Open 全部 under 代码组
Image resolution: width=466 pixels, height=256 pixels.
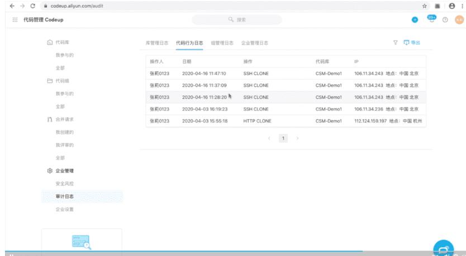click(60, 107)
